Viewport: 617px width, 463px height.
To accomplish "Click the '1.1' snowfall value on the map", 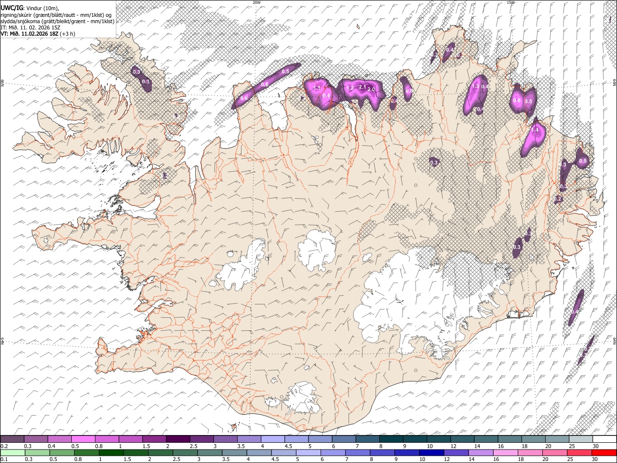I will [x=317, y=88].
